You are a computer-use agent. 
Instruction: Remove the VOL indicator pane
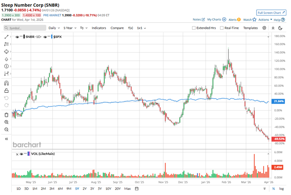click(x=17, y=154)
